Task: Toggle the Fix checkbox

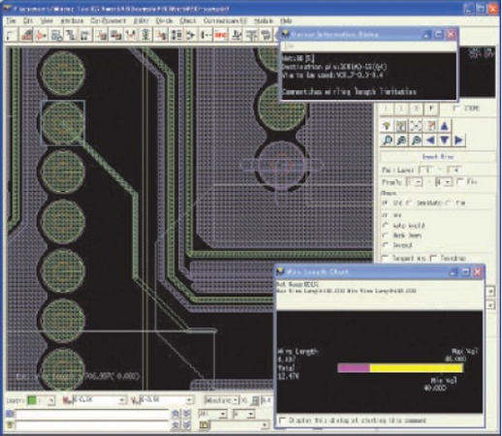Action: tap(461, 182)
